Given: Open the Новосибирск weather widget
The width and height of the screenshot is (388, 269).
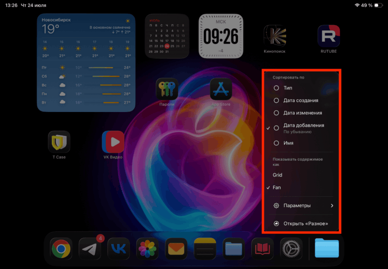Looking at the screenshot, I should (x=87, y=63).
